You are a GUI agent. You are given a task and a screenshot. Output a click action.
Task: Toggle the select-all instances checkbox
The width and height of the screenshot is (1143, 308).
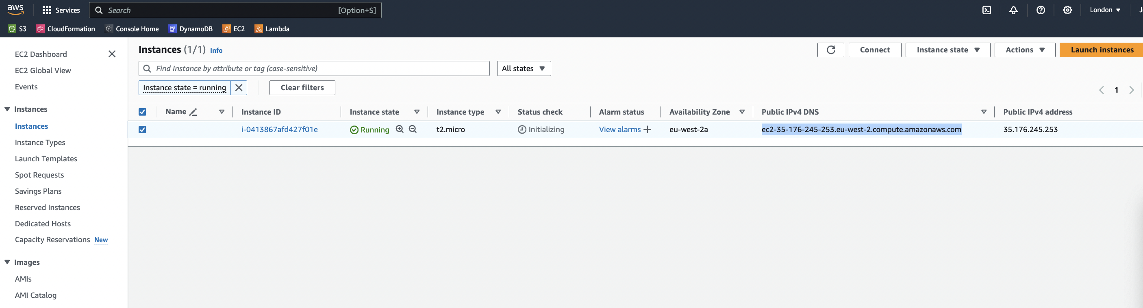(142, 112)
